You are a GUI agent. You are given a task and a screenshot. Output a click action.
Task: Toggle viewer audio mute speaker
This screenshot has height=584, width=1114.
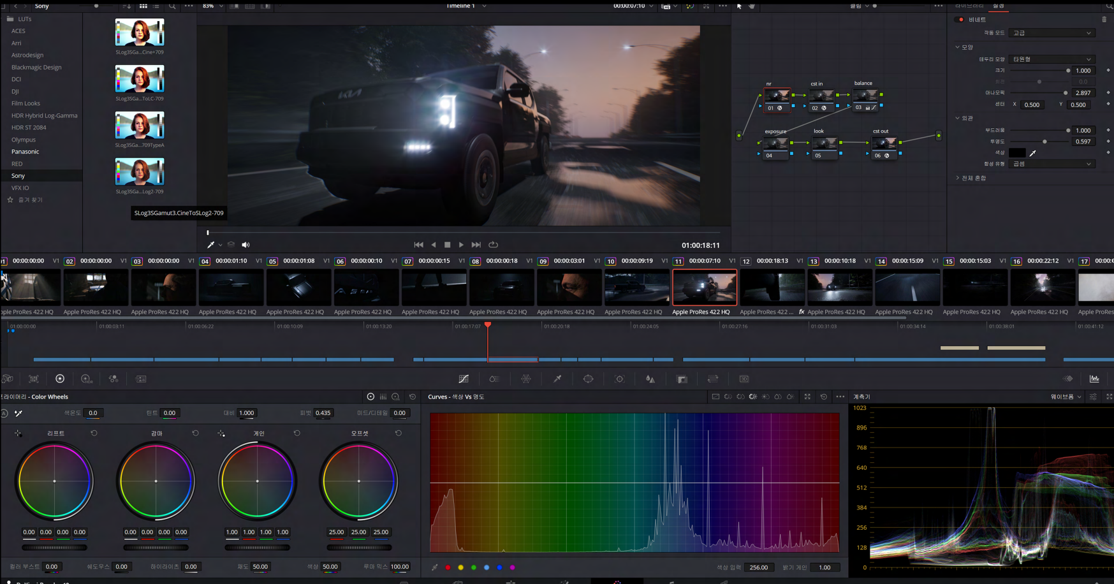coord(246,245)
